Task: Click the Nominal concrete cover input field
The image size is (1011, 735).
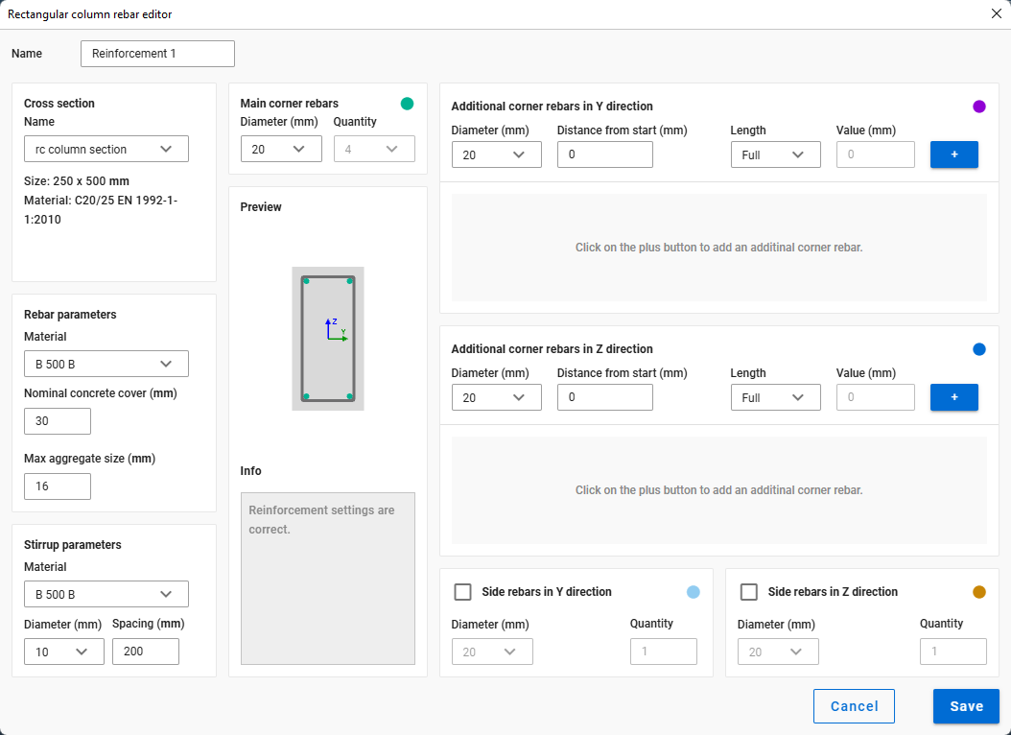Action: click(57, 421)
